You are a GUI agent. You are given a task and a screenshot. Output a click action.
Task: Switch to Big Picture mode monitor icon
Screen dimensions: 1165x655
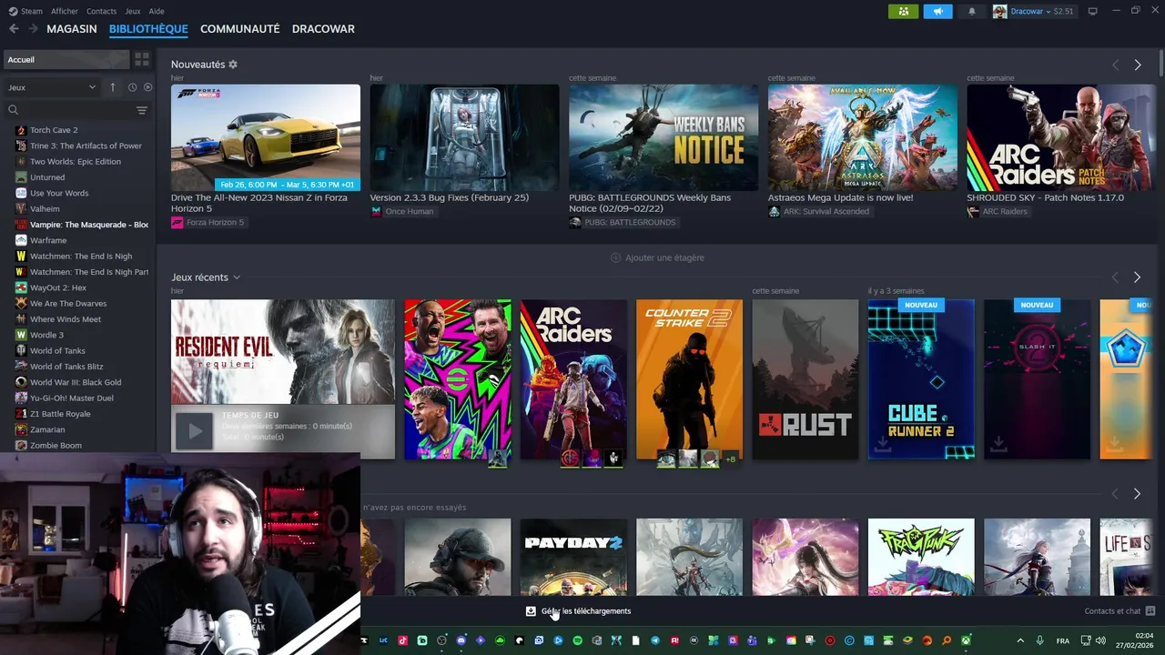[x=1093, y=11]
